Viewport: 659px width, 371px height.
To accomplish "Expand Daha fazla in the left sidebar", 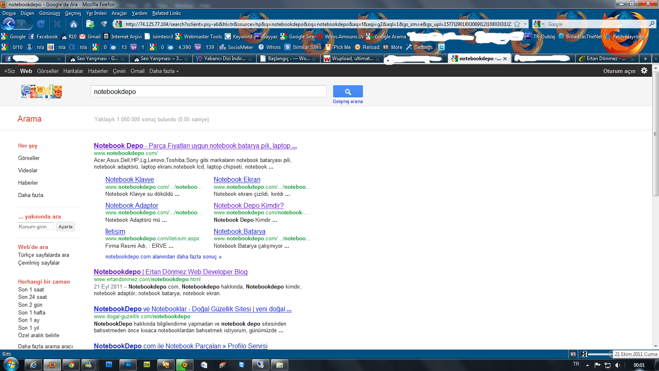I will point(30,195).
